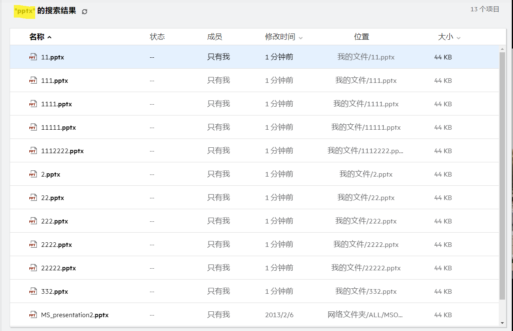Click the refresh icon beside search results title

pyautogui.click(x=85, y=12)
